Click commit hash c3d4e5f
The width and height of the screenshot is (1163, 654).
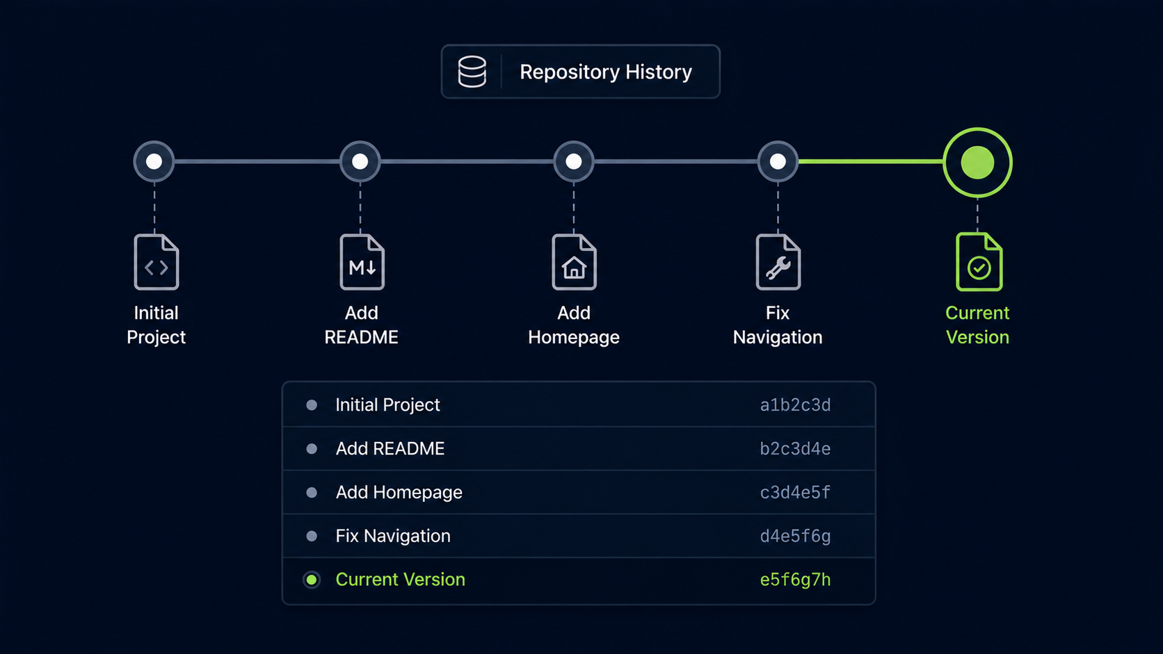point(795,493)
